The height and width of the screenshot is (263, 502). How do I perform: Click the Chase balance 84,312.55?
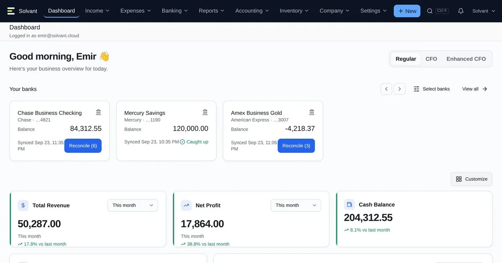pos(86,129)
